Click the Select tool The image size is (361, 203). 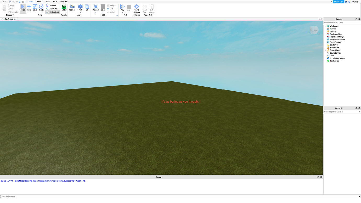point(23,8)
